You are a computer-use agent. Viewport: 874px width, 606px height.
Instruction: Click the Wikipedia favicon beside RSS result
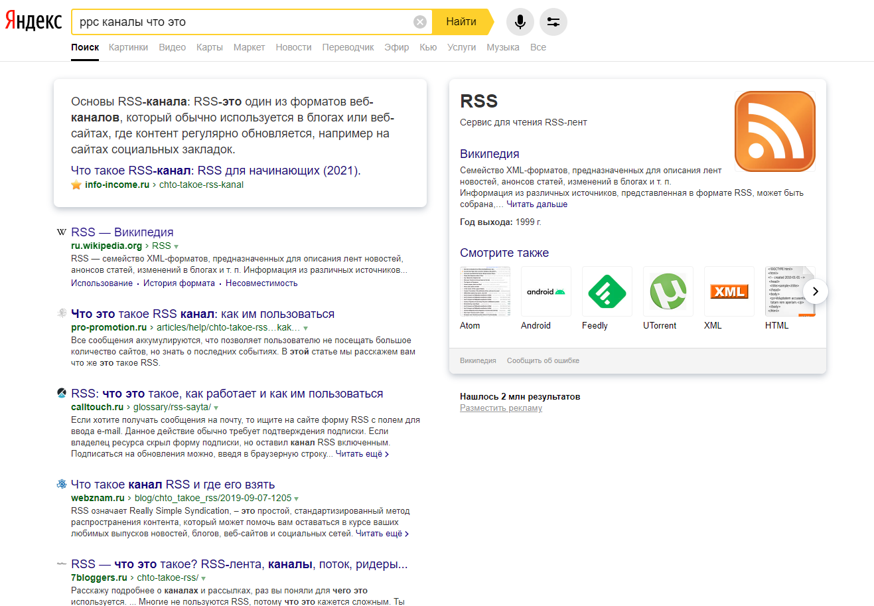tap(62, 232)
